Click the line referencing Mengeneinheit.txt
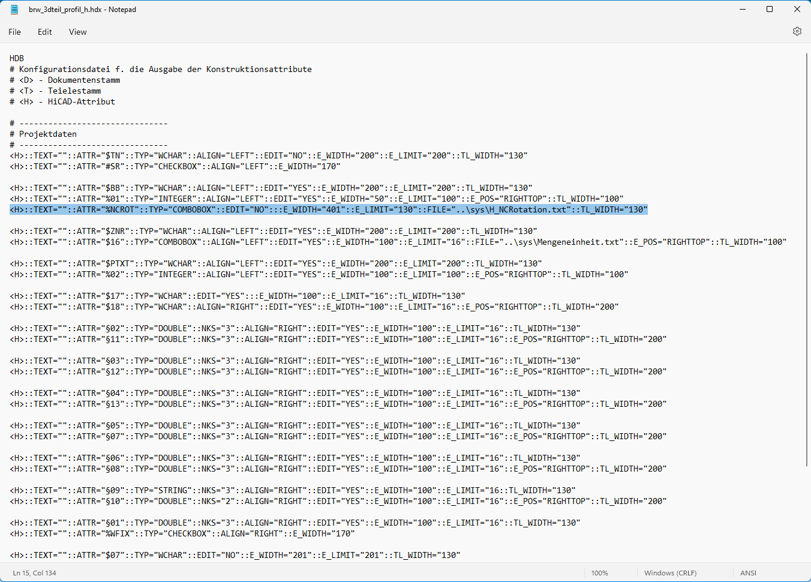Screen dimensions: 811x582 (398, 242)
